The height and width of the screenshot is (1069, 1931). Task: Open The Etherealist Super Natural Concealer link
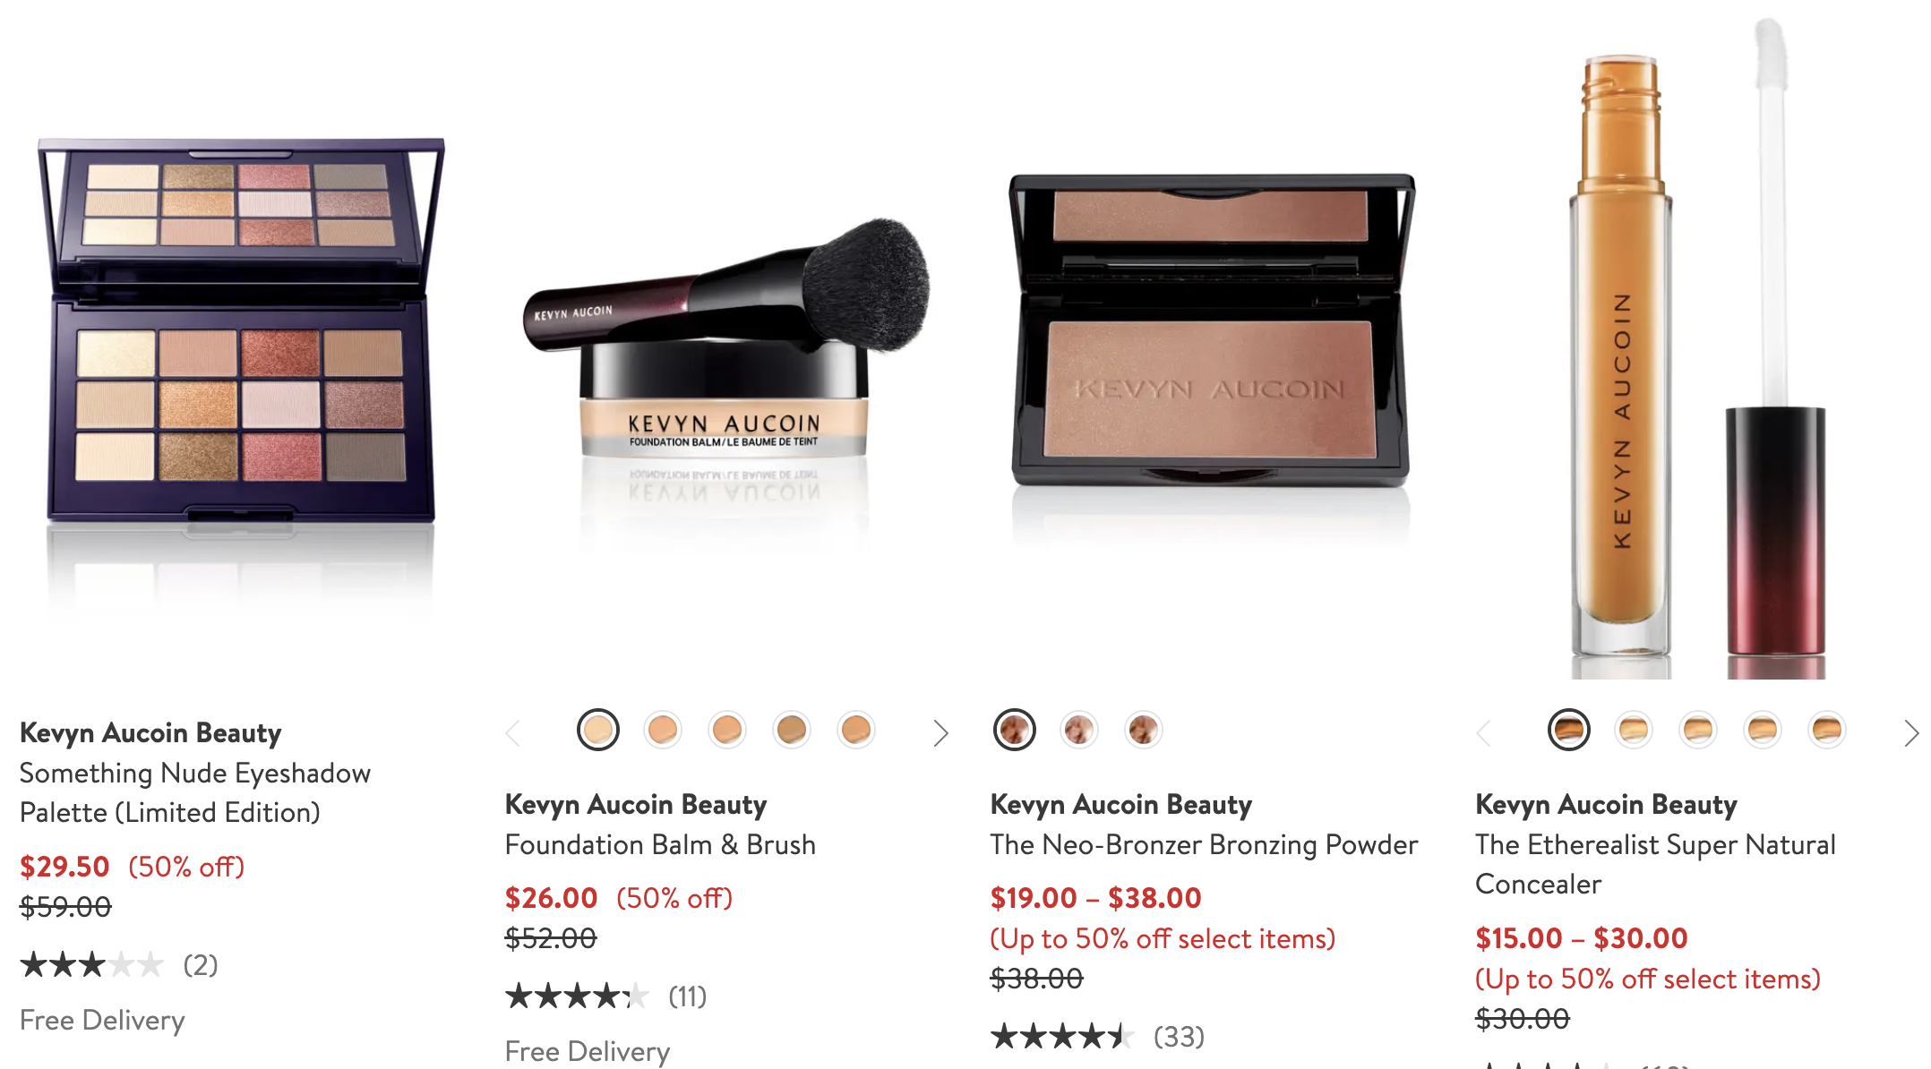pyautogui.click(x=1655, y=864)
